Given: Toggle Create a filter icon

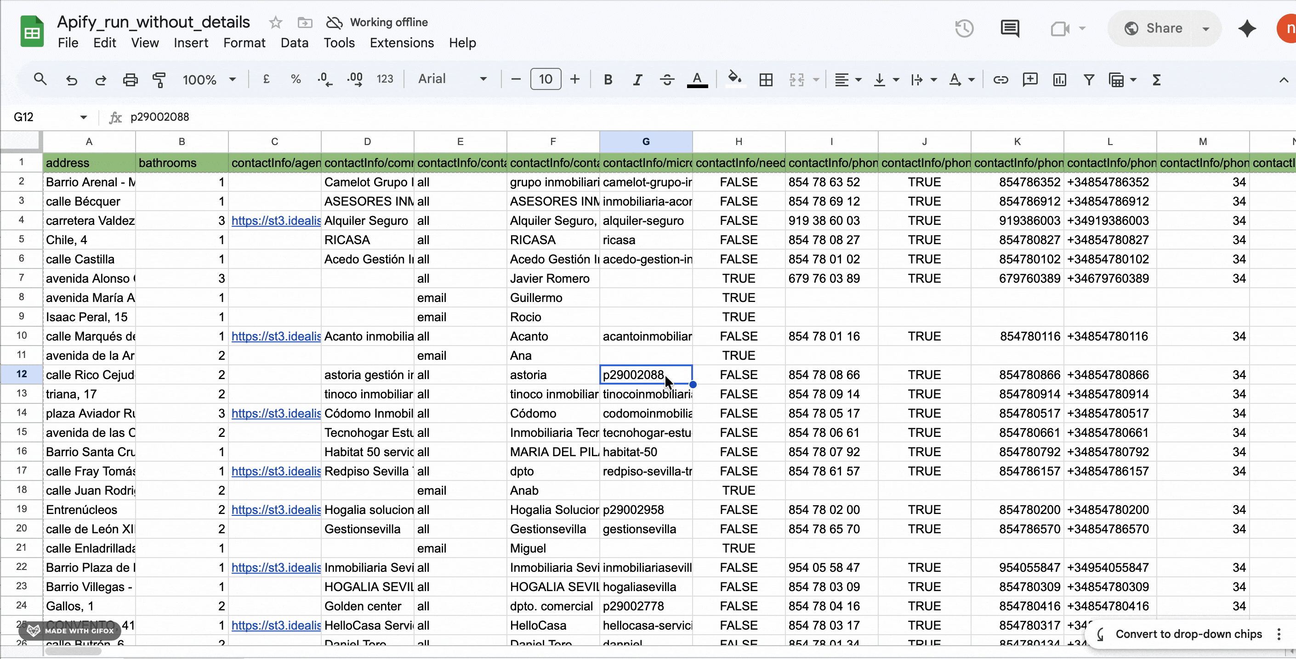Looking at the screenshot, I should click(1089, 79).
